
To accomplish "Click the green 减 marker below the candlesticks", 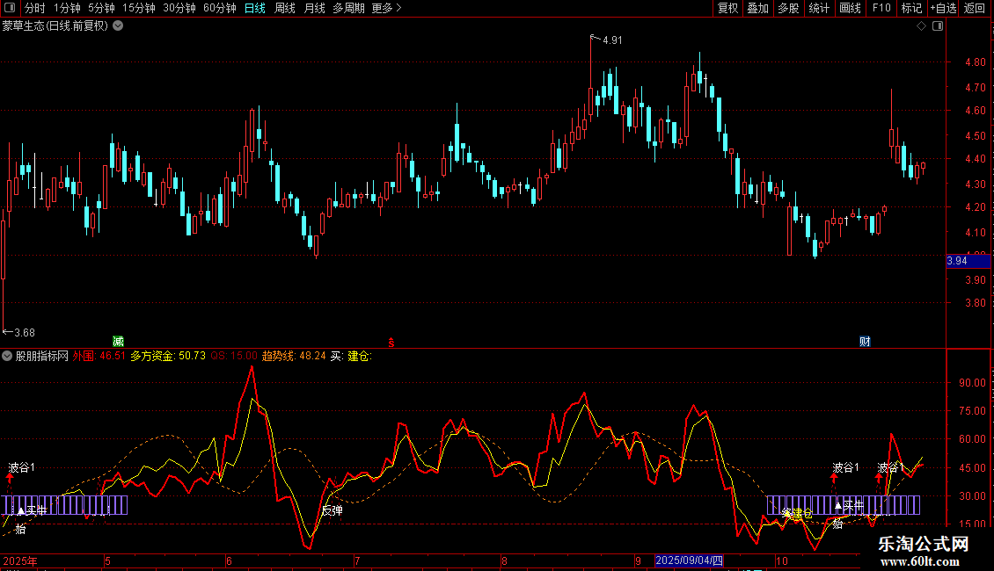I will [x=118, y=342].
